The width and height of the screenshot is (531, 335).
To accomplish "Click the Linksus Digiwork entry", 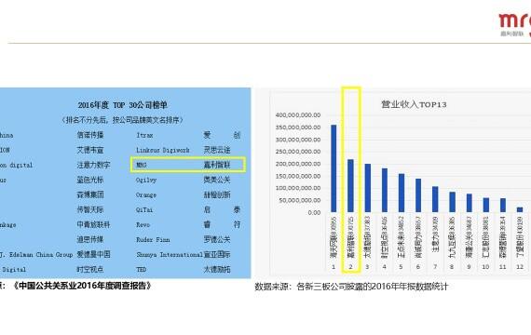I will [163, 150].
